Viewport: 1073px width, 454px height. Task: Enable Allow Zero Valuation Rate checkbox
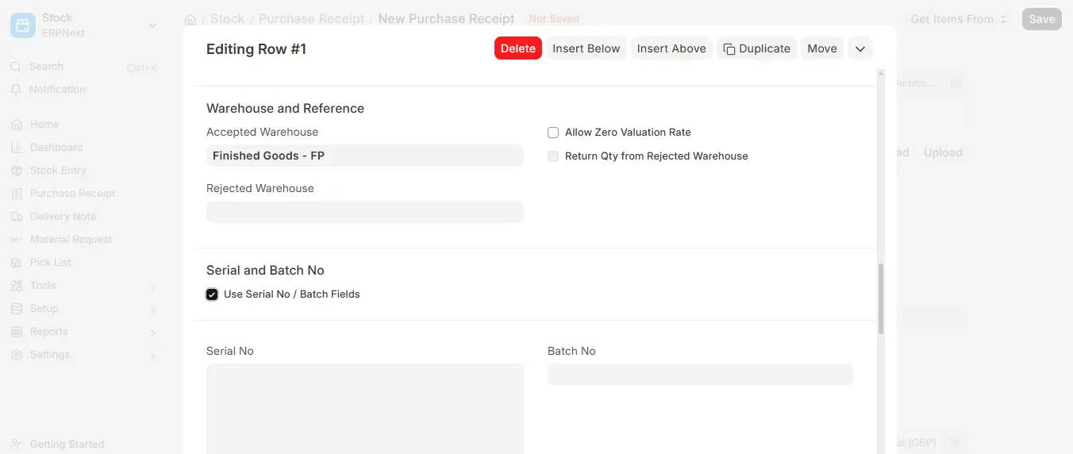coord(553,133)
